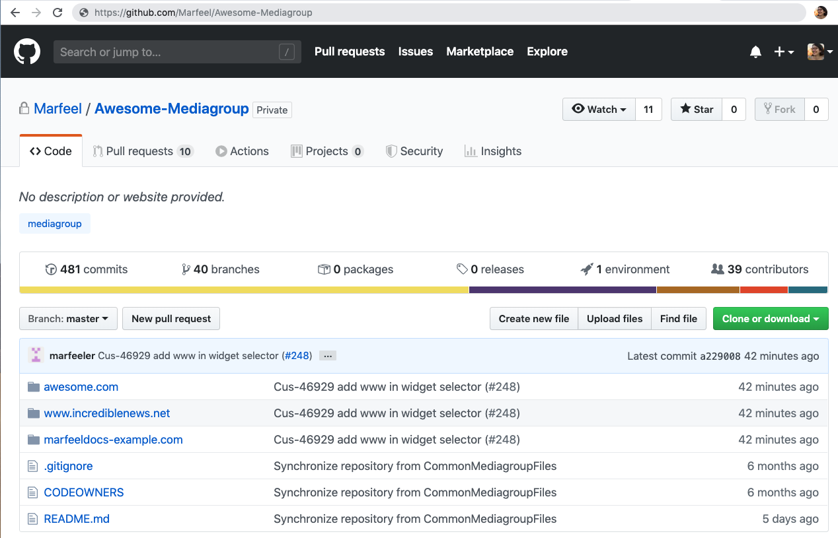
Task: Open Explore in top navigation
Action: 547,51
